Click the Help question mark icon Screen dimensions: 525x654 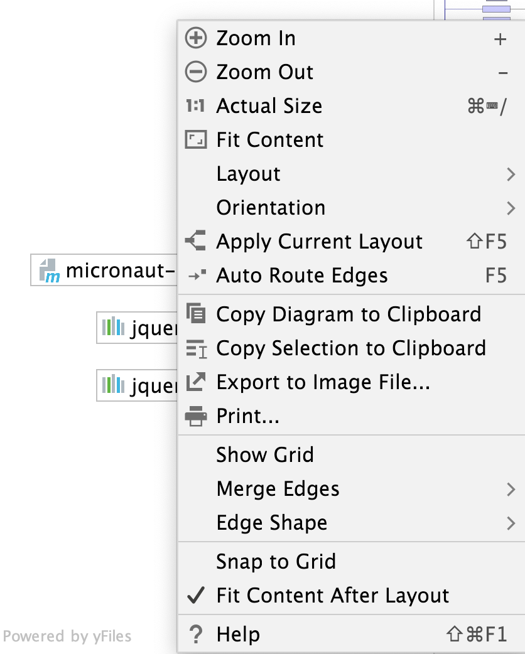196,635
